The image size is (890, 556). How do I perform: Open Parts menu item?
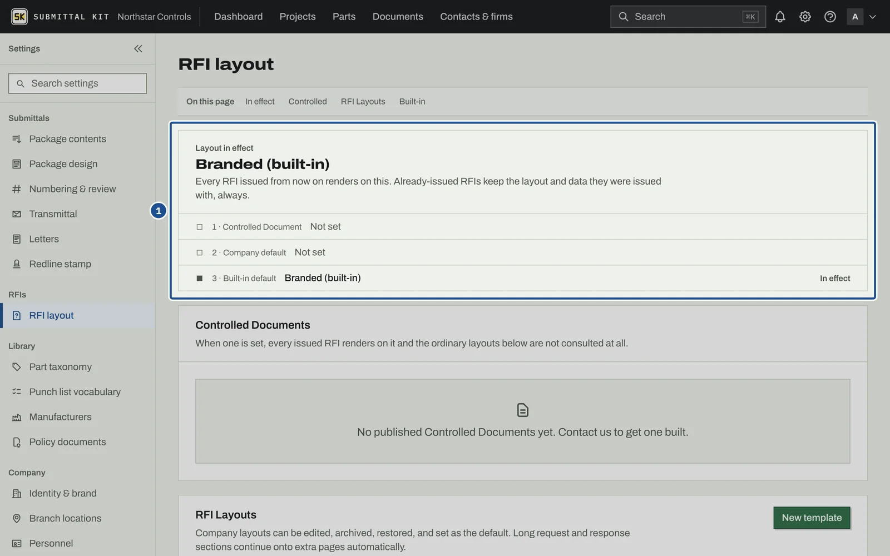pos(344,17)
